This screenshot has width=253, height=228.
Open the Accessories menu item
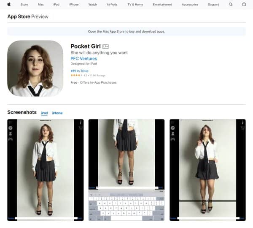click(x=190, y=5)
